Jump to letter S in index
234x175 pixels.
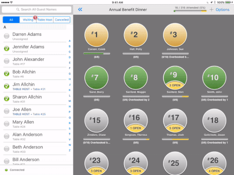tap(70, 128)
